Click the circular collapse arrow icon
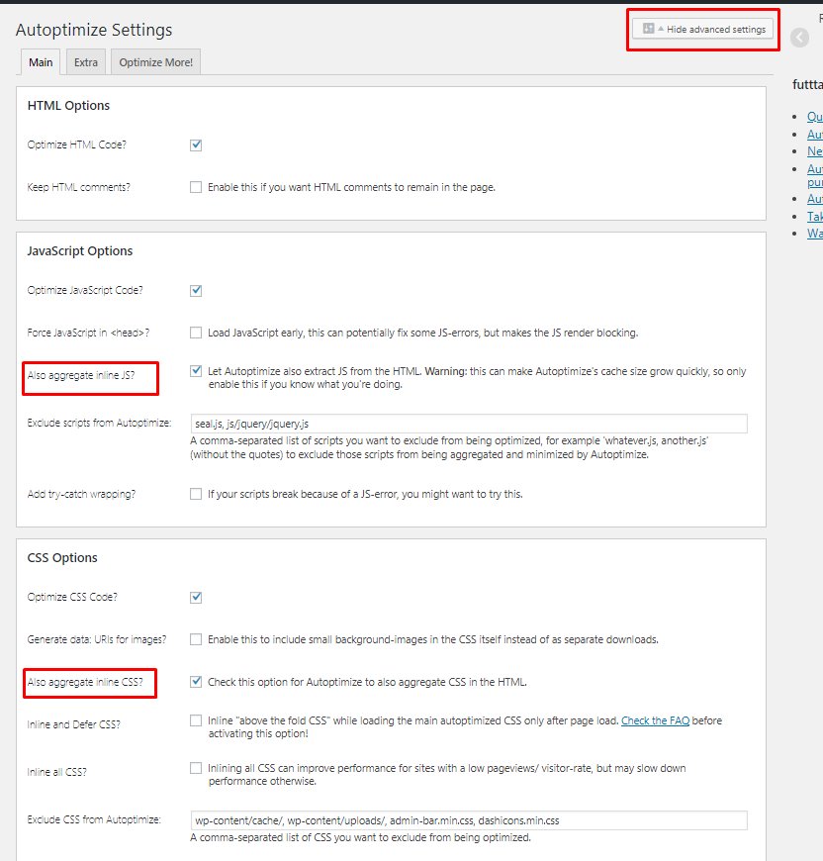823x861 pixels. tap(799, 38)
